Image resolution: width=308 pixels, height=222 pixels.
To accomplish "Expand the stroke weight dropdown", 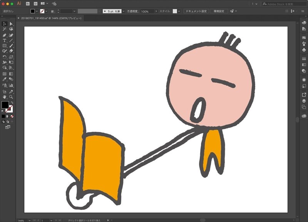I will coord(74,11).
